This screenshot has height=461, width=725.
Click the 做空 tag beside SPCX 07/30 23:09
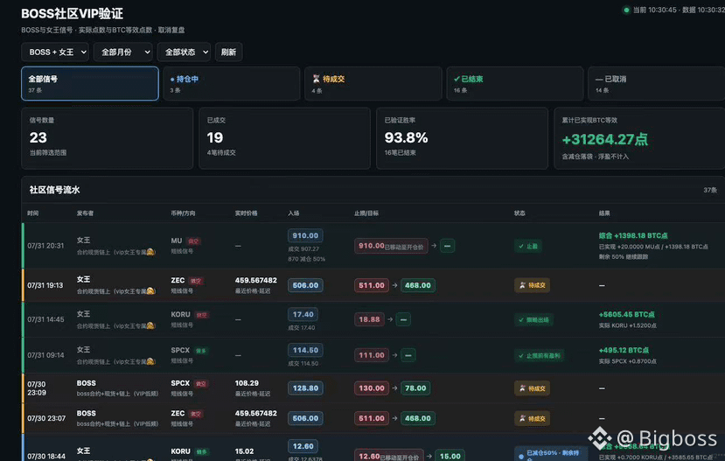tap(200, 384)
